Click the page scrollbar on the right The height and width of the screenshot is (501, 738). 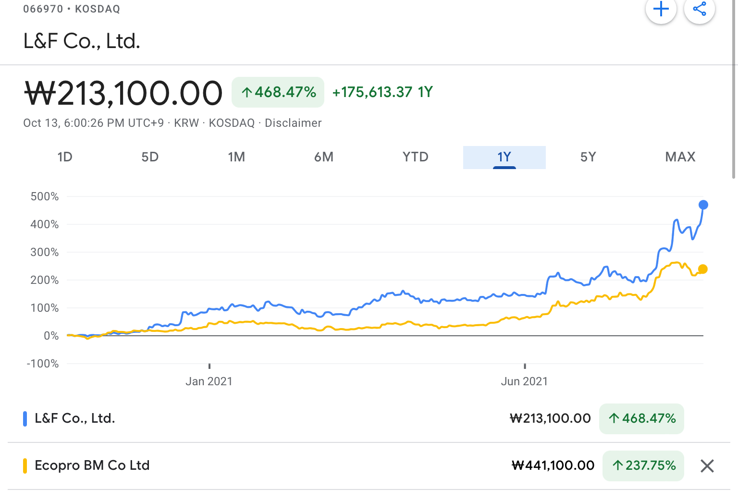coord(734,89)
